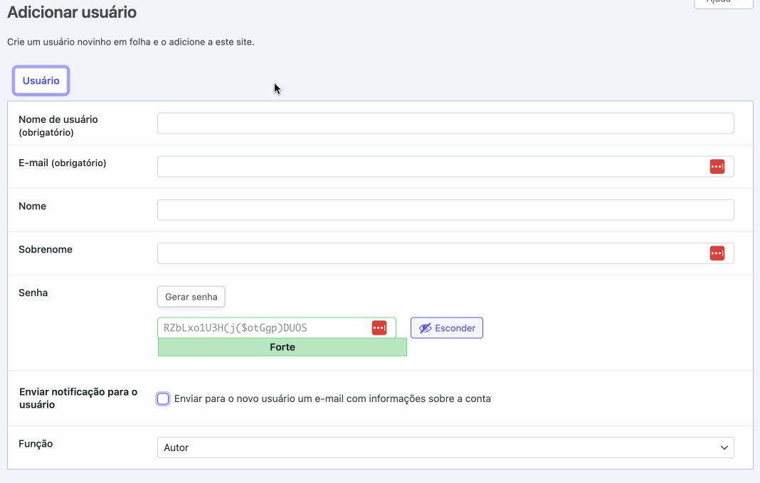Click the Função label
This screenshot has width=760, height=483.
click(x=36, y=444)
